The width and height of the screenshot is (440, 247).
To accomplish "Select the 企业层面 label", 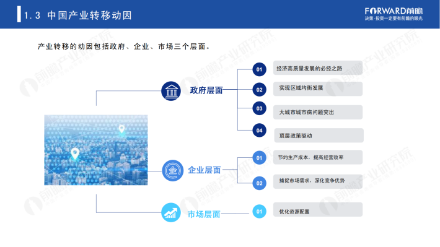I will point(205,170).
